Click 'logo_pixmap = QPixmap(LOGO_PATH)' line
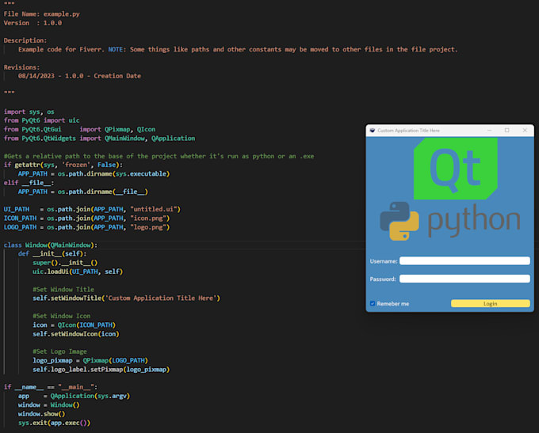Image resolution: width=539 pixels, height=433 pixels. point(90,360)
